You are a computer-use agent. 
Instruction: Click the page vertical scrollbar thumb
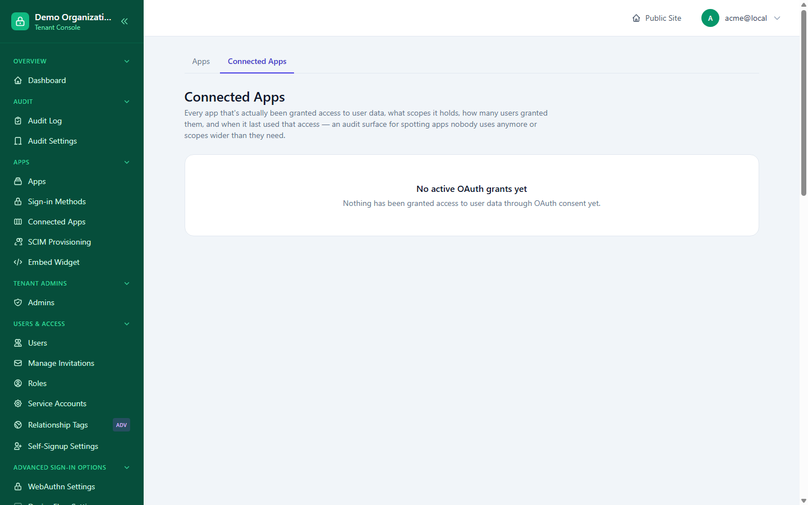[804, 102]
